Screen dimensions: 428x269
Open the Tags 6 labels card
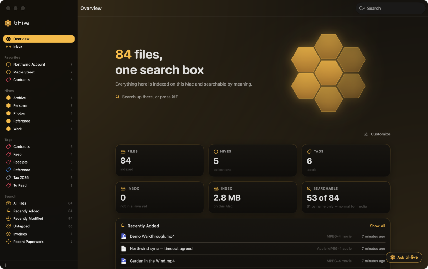tap(346, 160)
